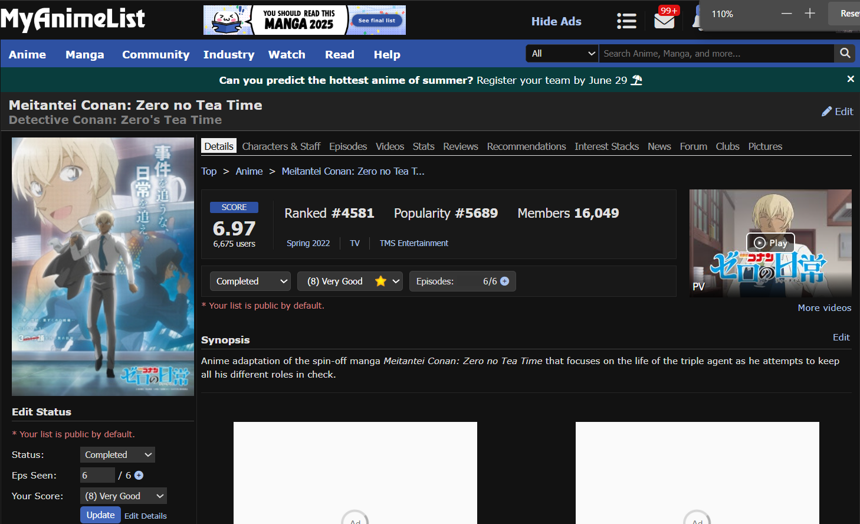
Task: Click the browser zoom Reset button
Action: 845,14
